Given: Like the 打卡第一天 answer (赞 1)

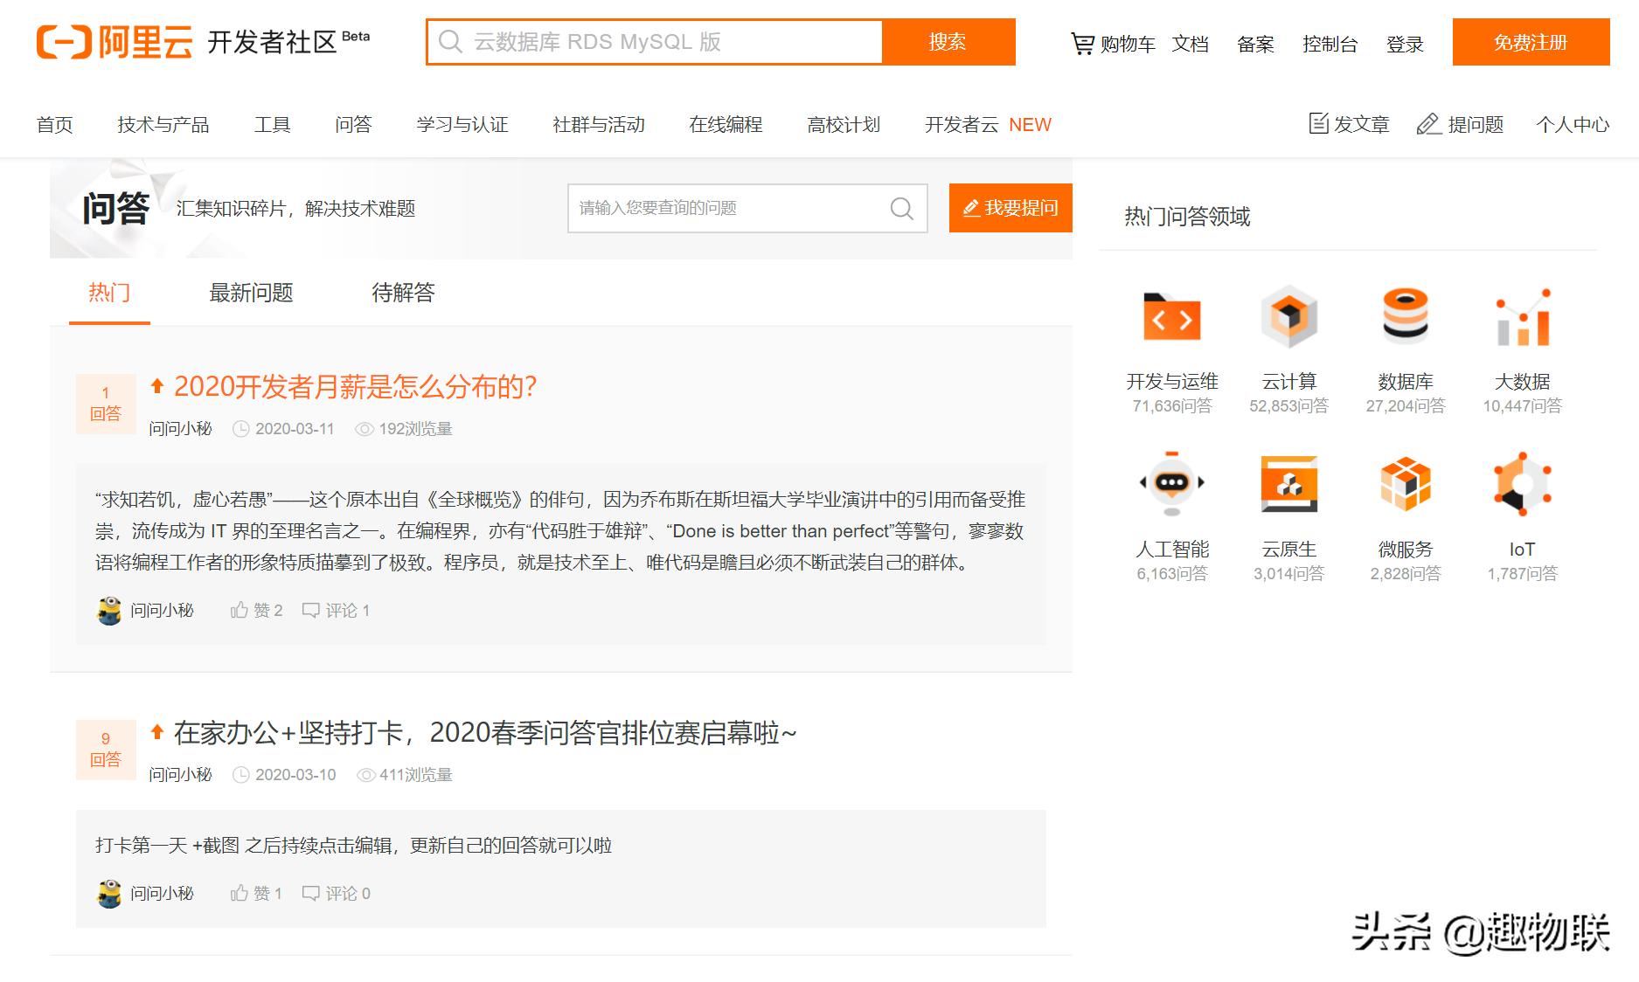Looking at the screenshot, I should pos(256,893).
